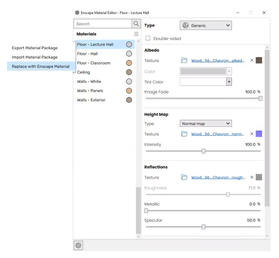279x258 pixels.
Task: Close the Enscape Material Editor window
Action: coord(264,12)
